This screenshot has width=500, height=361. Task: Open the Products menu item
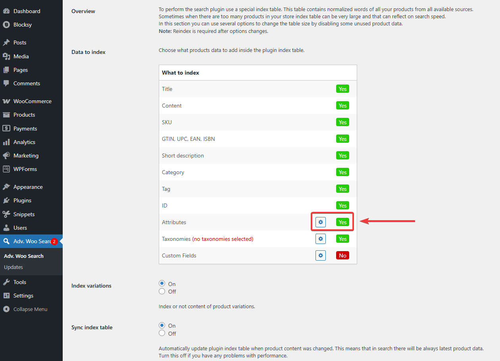pos(24,115)
